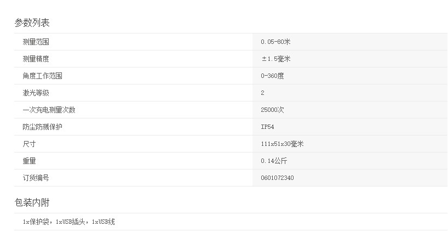Click the 尺寸 row label
This screenshot has height=243, width=448.
pyautogui.click(x=29, y=144)
